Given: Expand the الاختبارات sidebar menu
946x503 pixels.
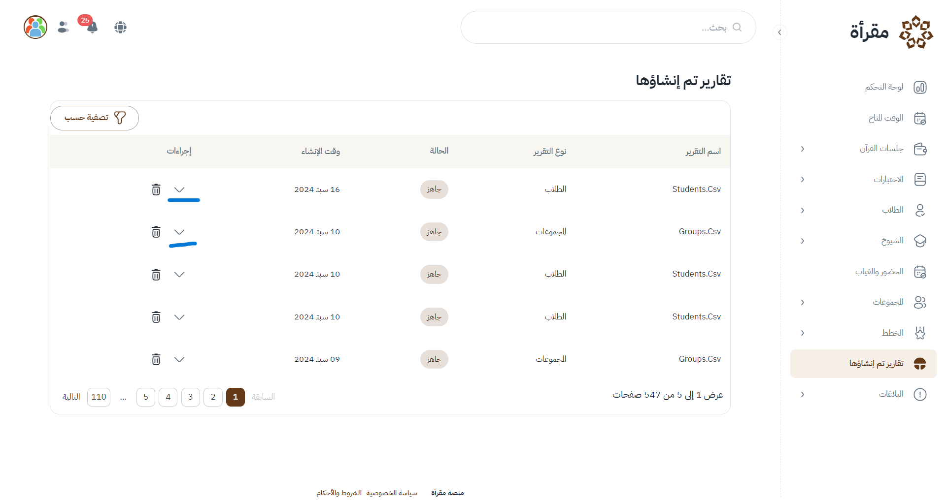Looking at the screenshot, I should click(x=802, y=180).
